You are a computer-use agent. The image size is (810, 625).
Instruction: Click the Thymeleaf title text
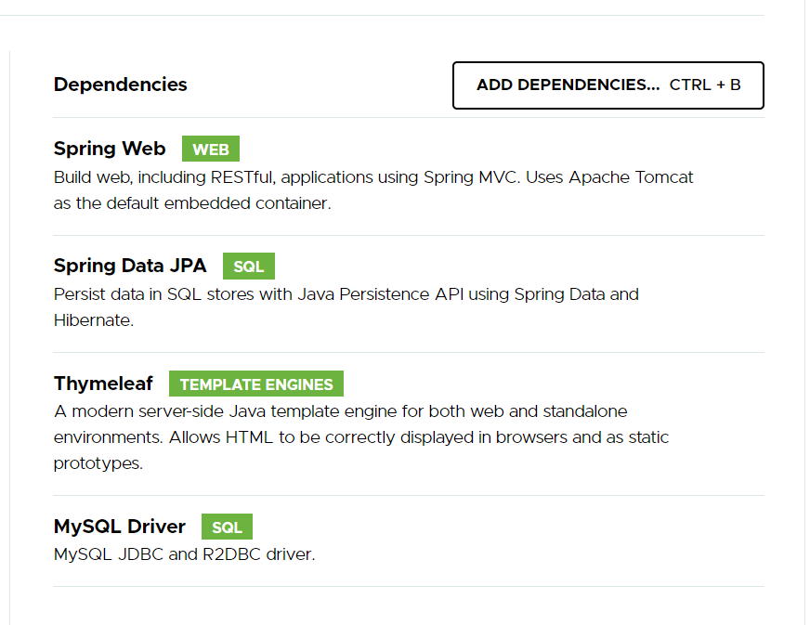(103, 384)
